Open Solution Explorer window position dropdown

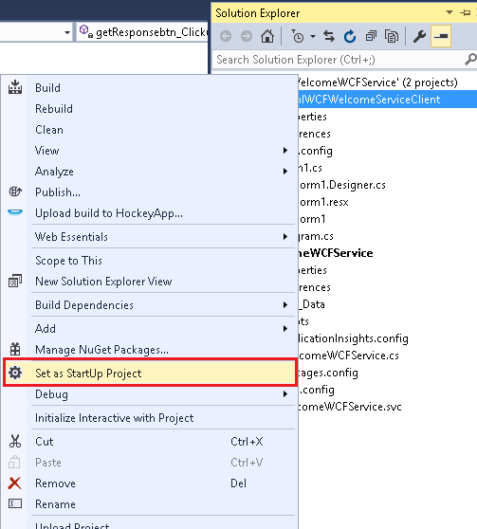pos(449,12)
